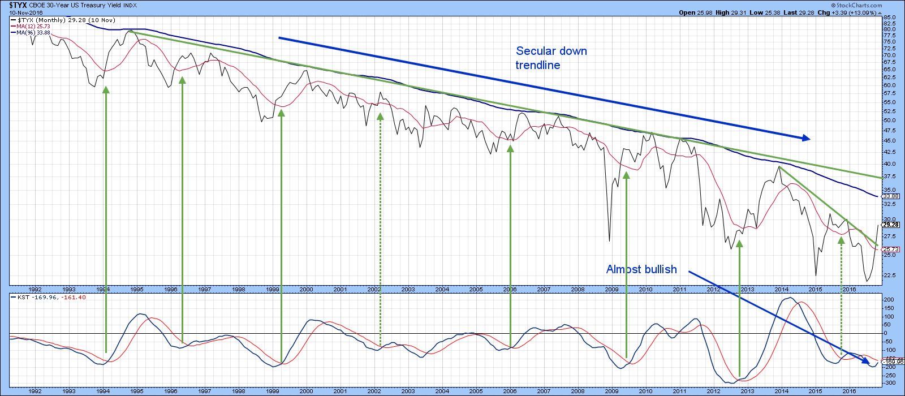Click the $TYX (Monthly) legend entry
The width and height of the screenshot is (905, 396).
click(x=66, y=20)
